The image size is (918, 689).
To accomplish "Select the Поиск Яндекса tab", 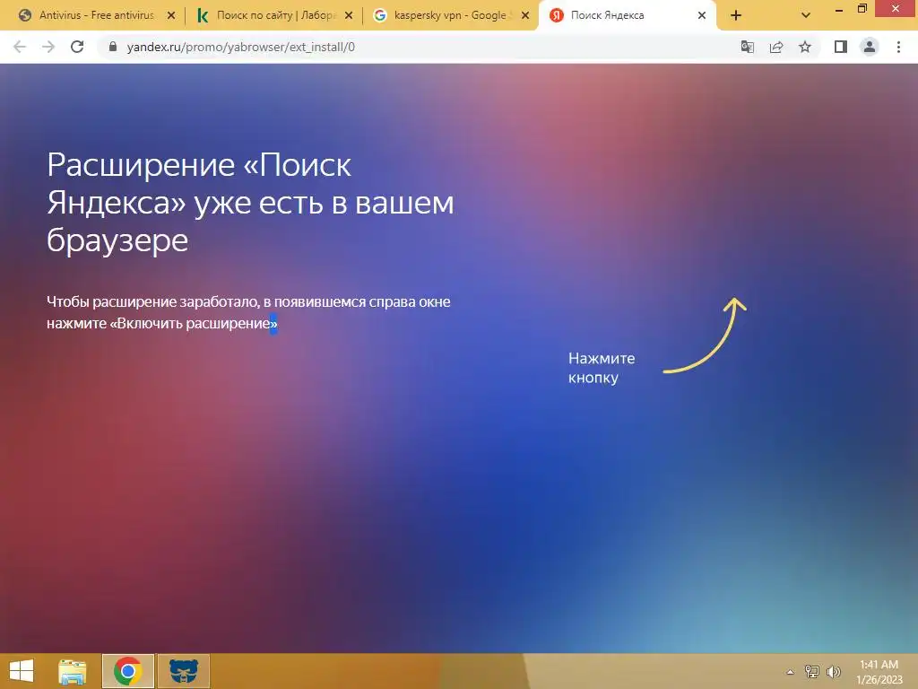I will pos(627,16).
